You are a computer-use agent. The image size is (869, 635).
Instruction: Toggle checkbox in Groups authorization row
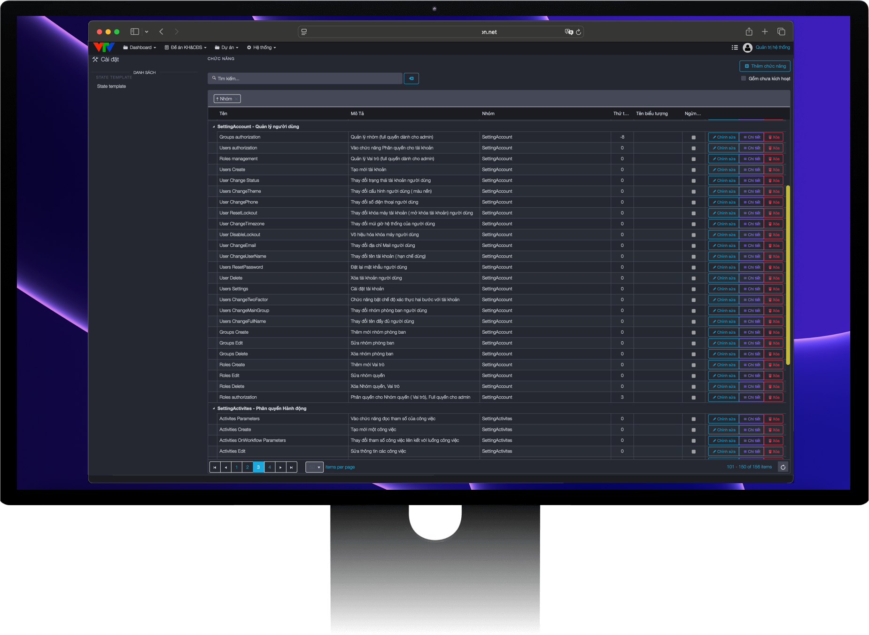tap(693, 137)
